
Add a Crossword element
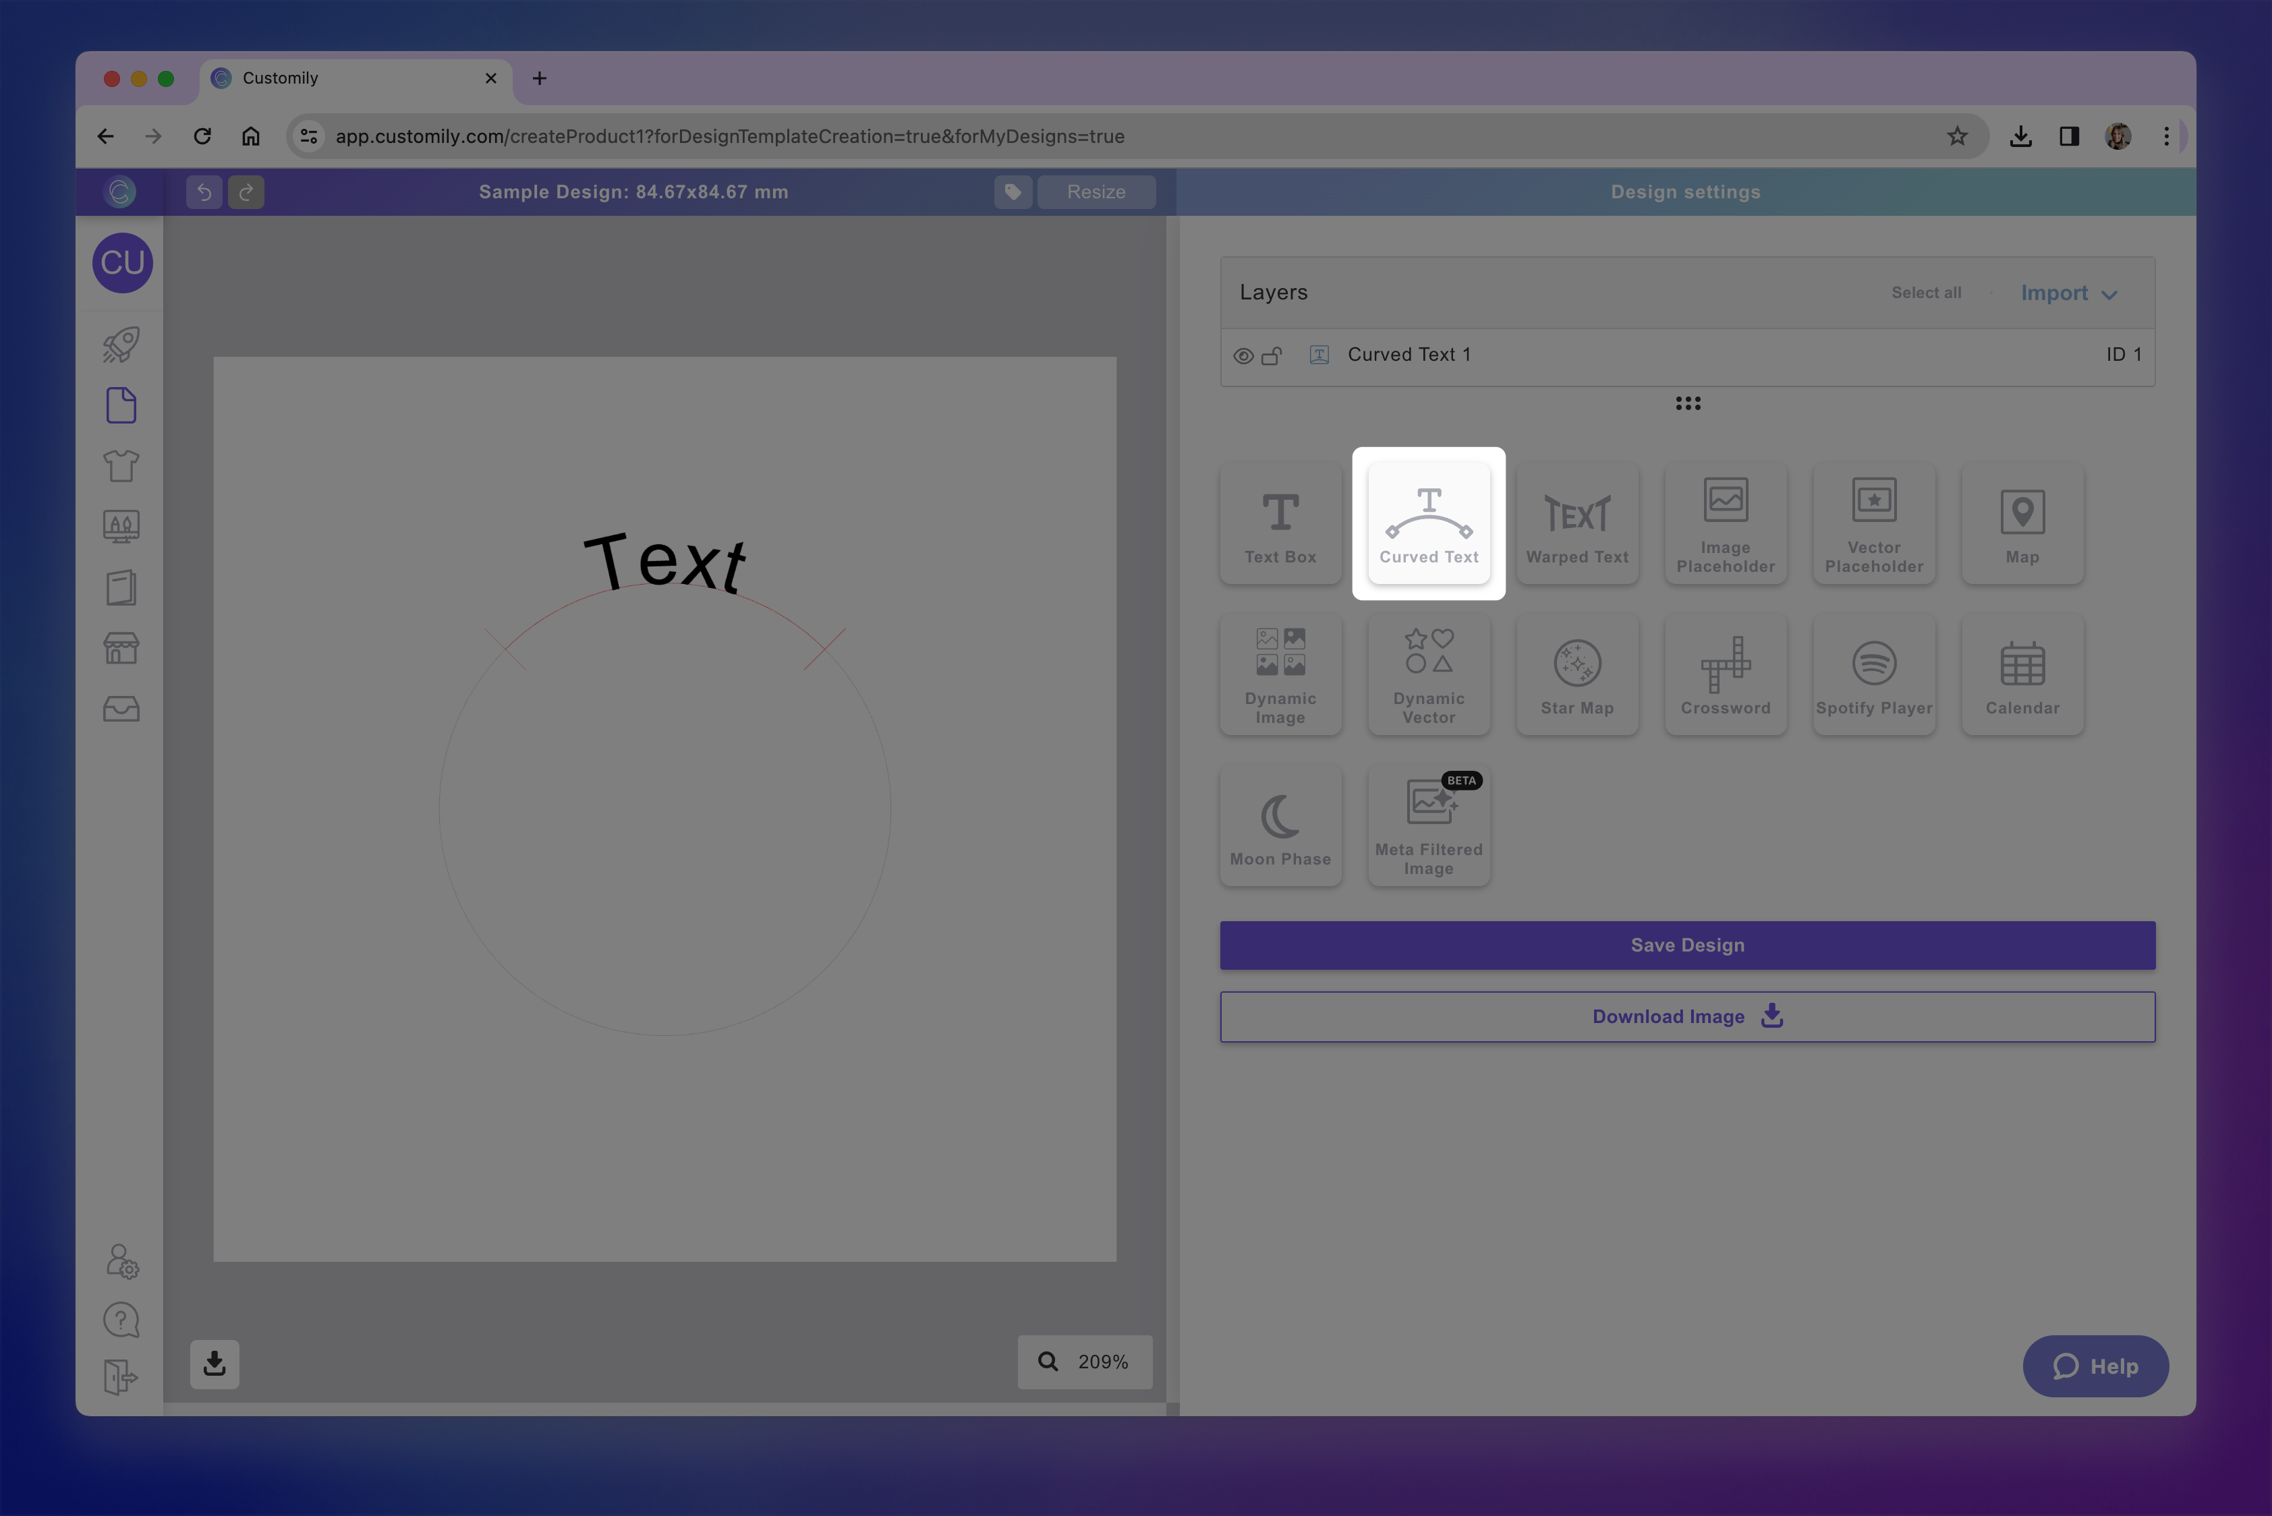tap(1726, 674)
